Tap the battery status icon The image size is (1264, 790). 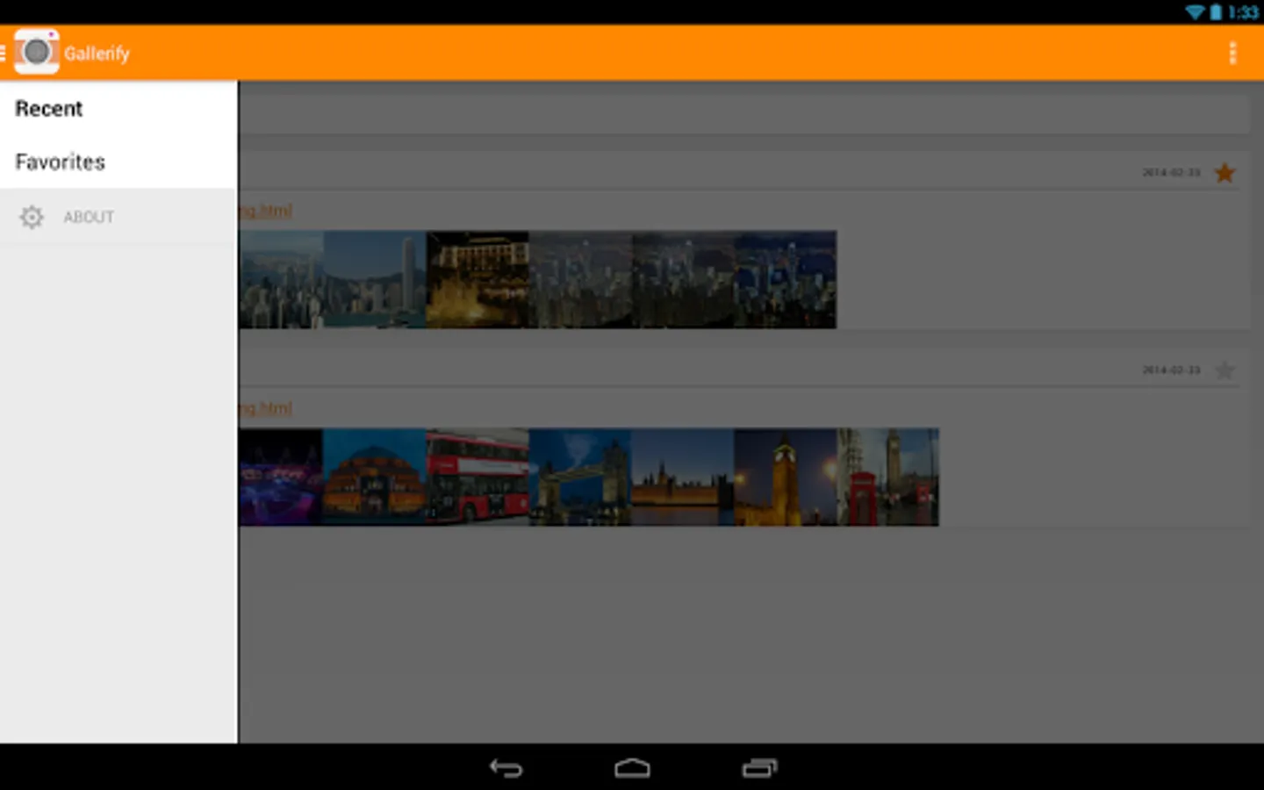coord(1217,12)
